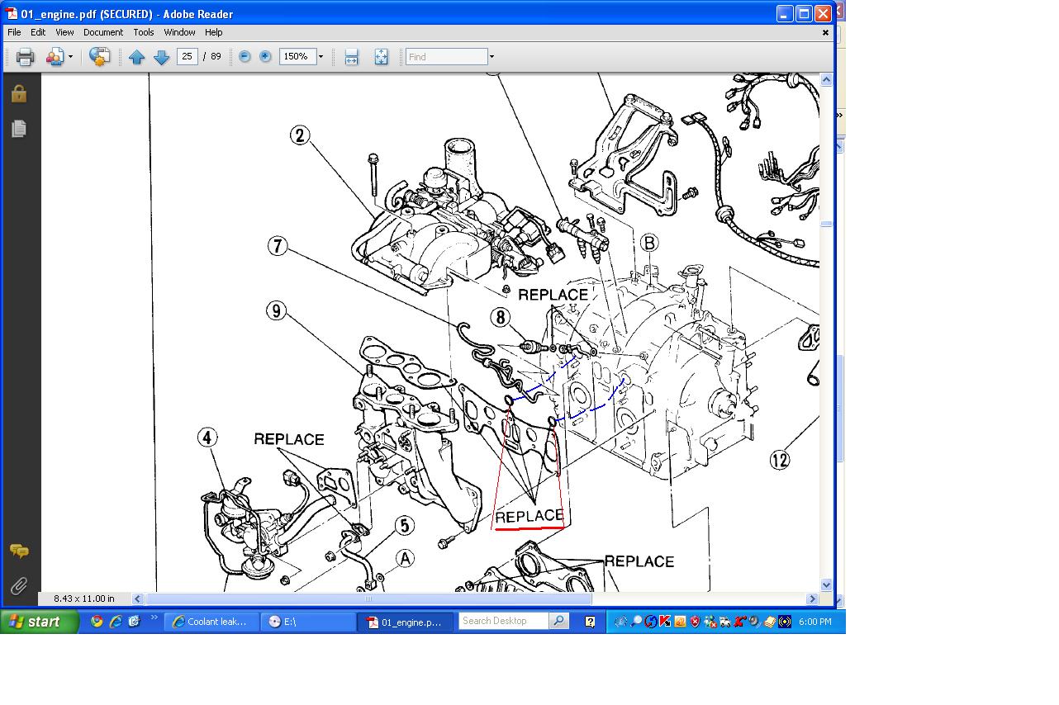Click the security lock icon

pos(19,93)
